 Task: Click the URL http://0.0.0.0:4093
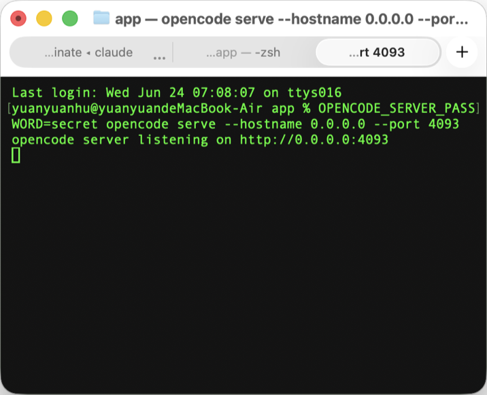[314, 140]
